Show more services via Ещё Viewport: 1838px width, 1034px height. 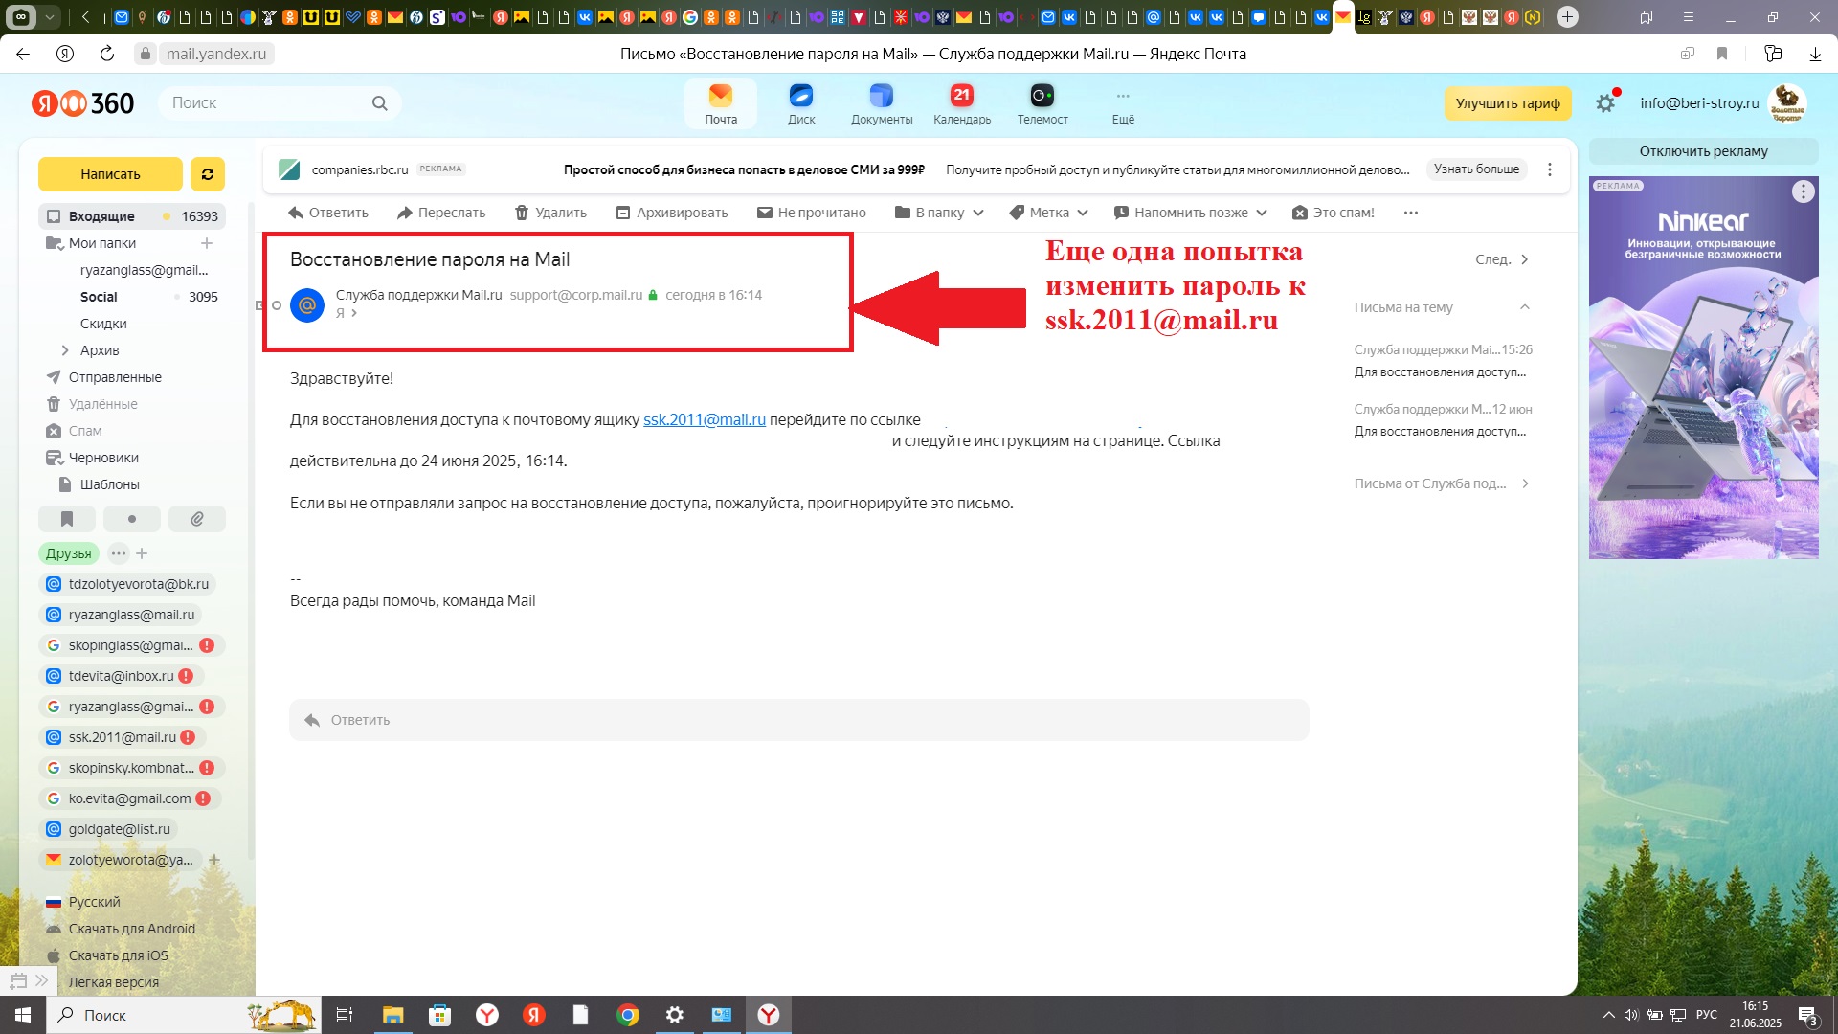1123,103
